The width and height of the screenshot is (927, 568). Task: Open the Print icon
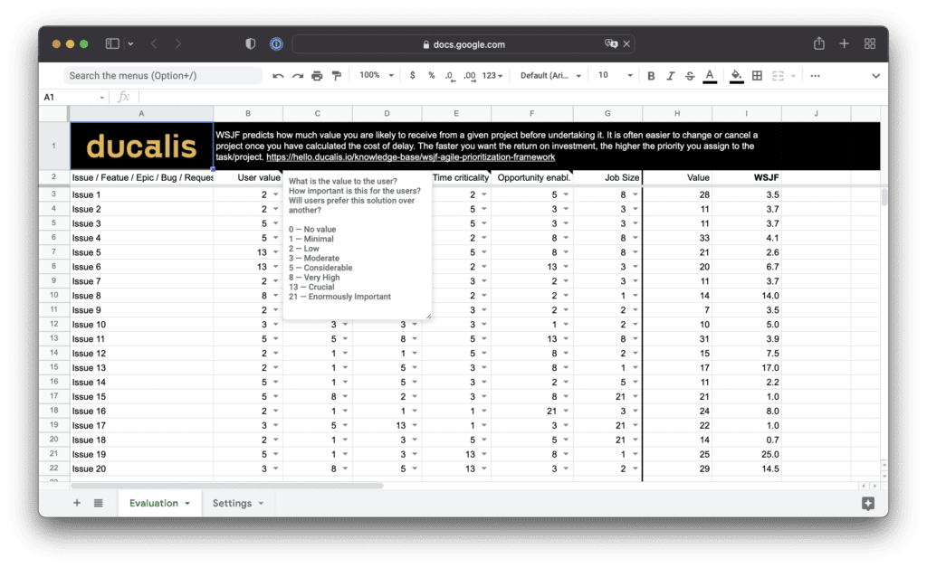317,75
